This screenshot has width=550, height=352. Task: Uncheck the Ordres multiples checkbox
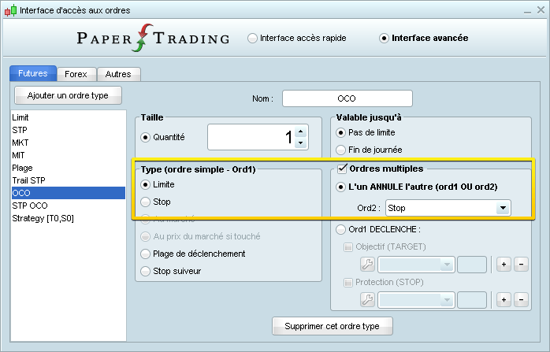point(342,169)
